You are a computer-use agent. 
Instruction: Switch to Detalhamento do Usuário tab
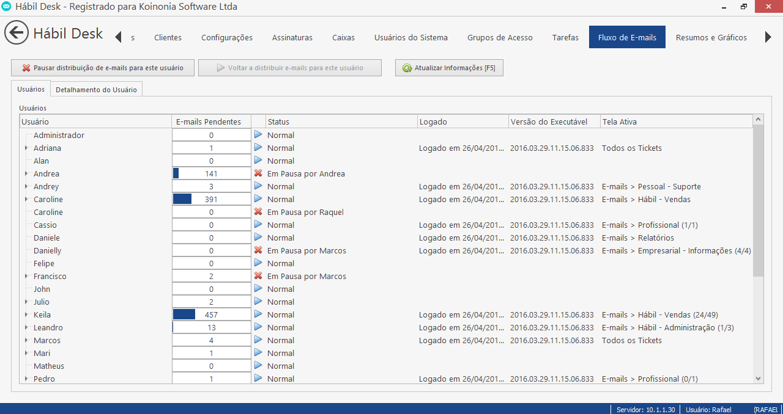[x=96, y=90]
